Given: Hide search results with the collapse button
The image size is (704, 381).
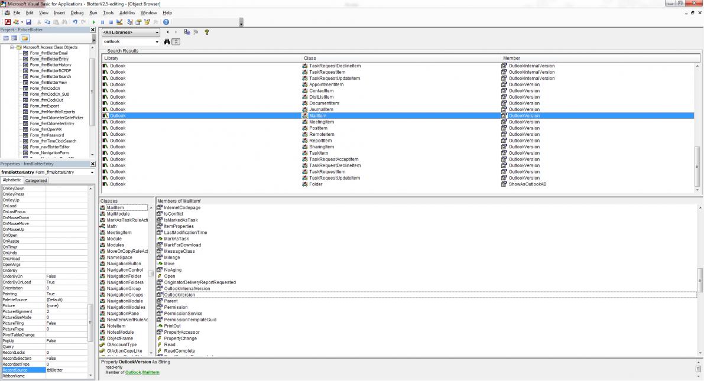Looking at the screenshot, I should pyautogui.click(x=176, y=42).
